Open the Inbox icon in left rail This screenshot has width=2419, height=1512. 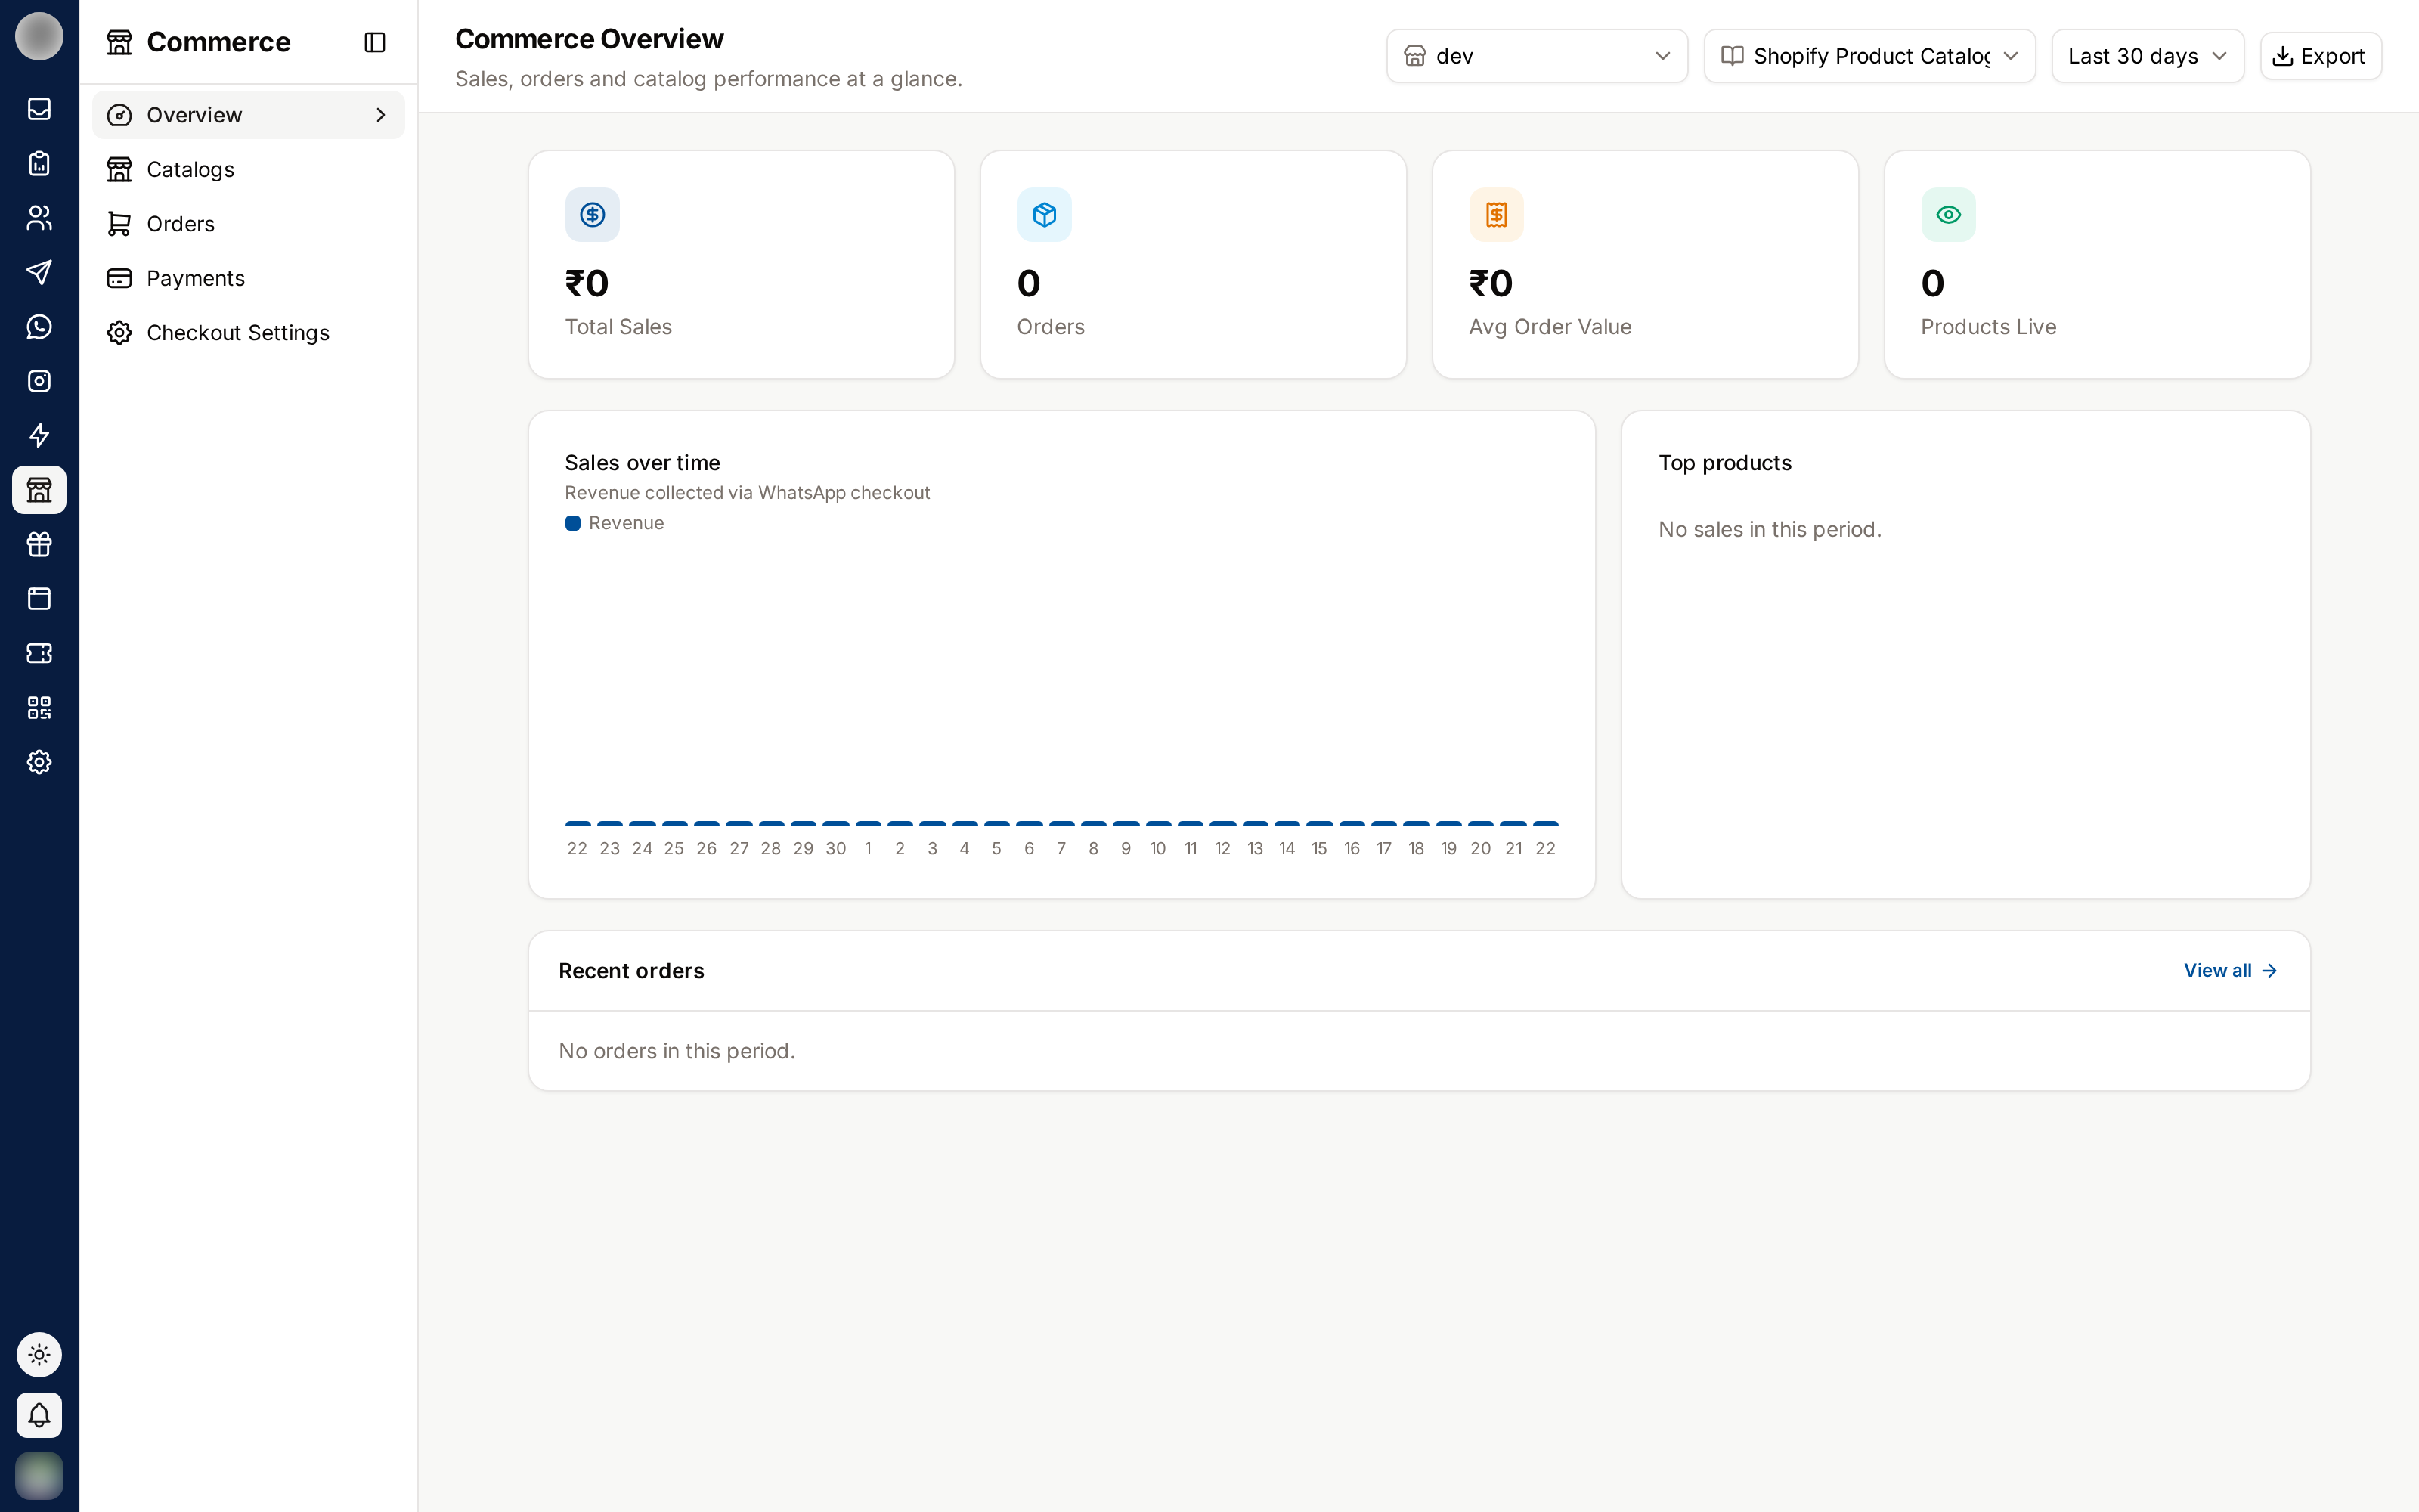pos(39,109)
